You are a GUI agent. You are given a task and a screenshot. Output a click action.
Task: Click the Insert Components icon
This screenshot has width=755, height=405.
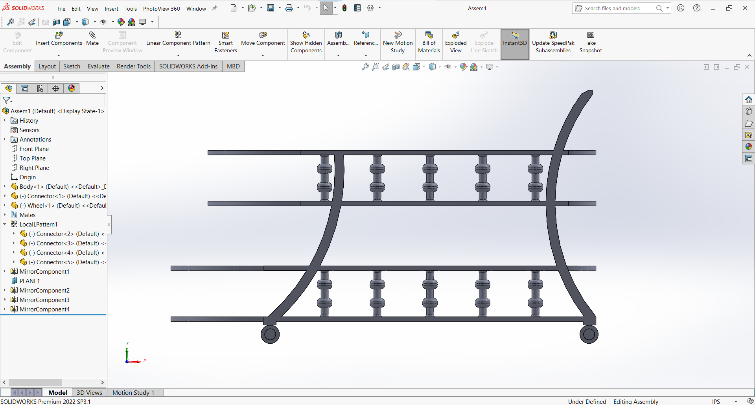[x=59, y=35]
